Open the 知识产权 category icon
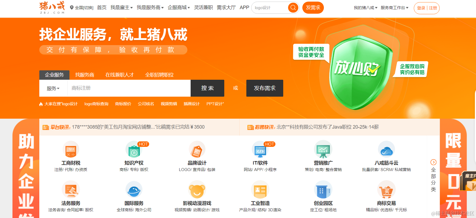 click(134, 149)
